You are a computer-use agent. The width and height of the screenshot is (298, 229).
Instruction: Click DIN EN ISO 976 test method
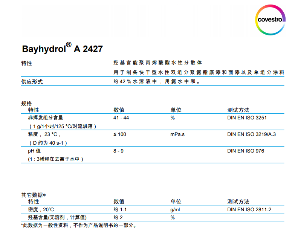246,151
